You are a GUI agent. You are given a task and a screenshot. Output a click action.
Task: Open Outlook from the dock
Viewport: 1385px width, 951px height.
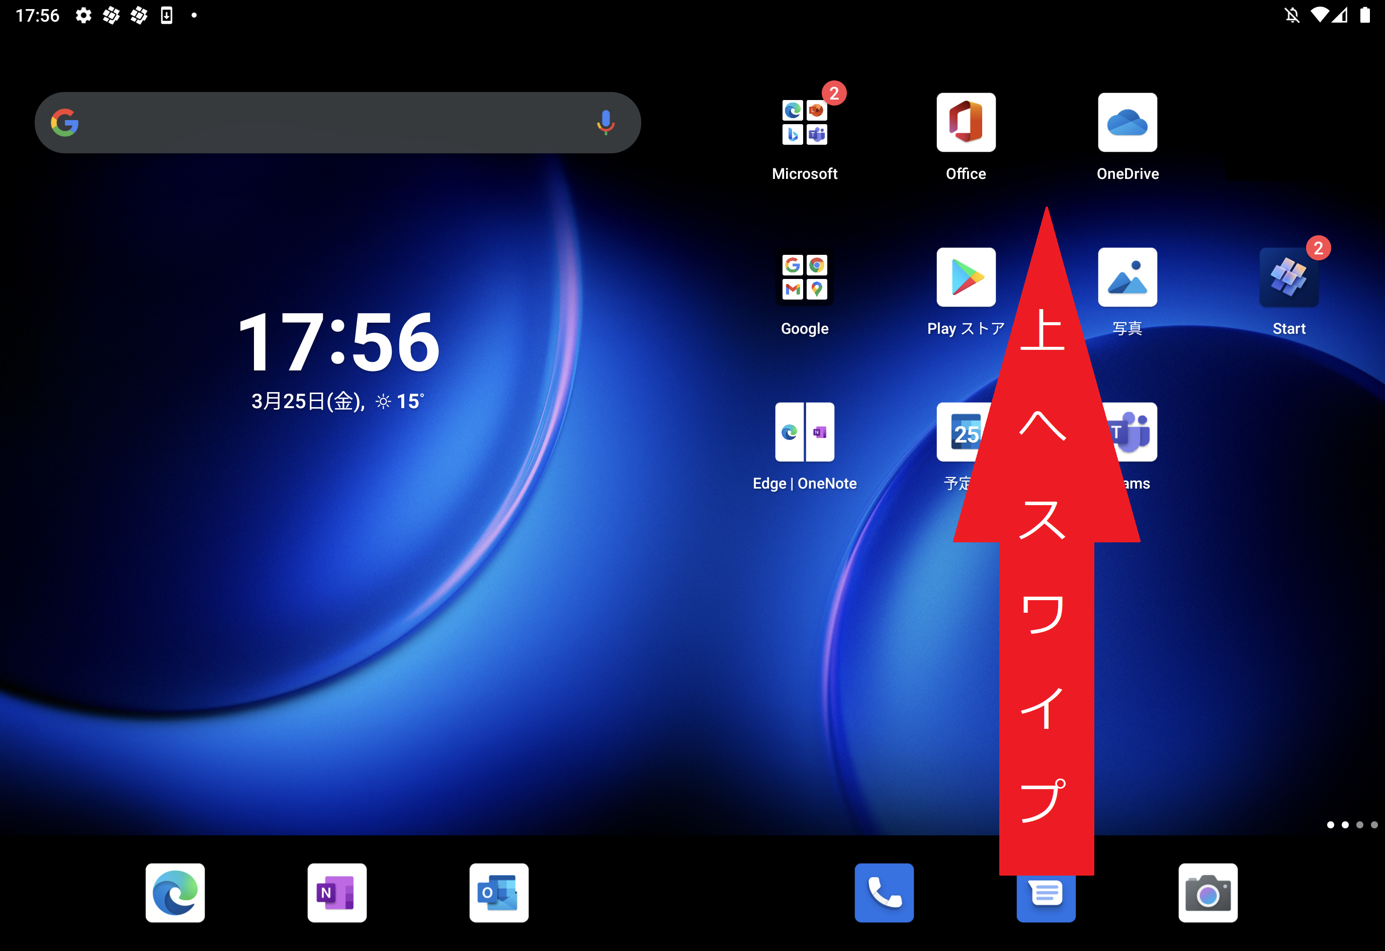[x=498, y=893]
